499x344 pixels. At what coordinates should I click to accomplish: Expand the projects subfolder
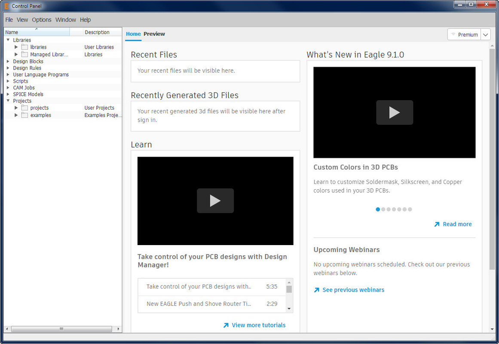click(x=16, y=108)
